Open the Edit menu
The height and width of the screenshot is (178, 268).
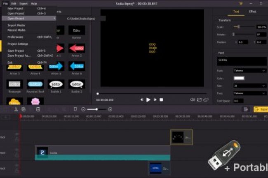[14, 4]
